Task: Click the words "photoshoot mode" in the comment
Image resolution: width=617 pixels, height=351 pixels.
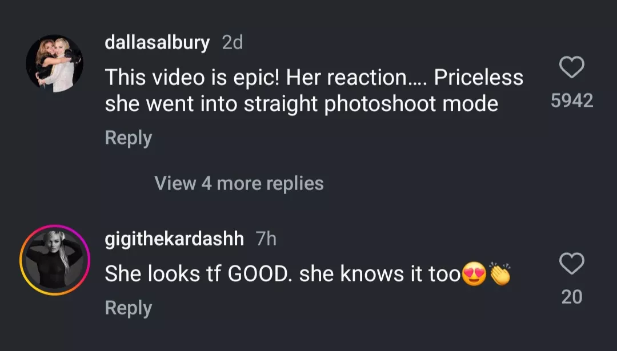Action: tap(411, 104)
